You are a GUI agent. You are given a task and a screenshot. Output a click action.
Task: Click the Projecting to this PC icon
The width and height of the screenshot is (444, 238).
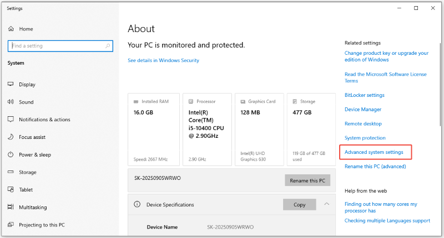(11, 225)
